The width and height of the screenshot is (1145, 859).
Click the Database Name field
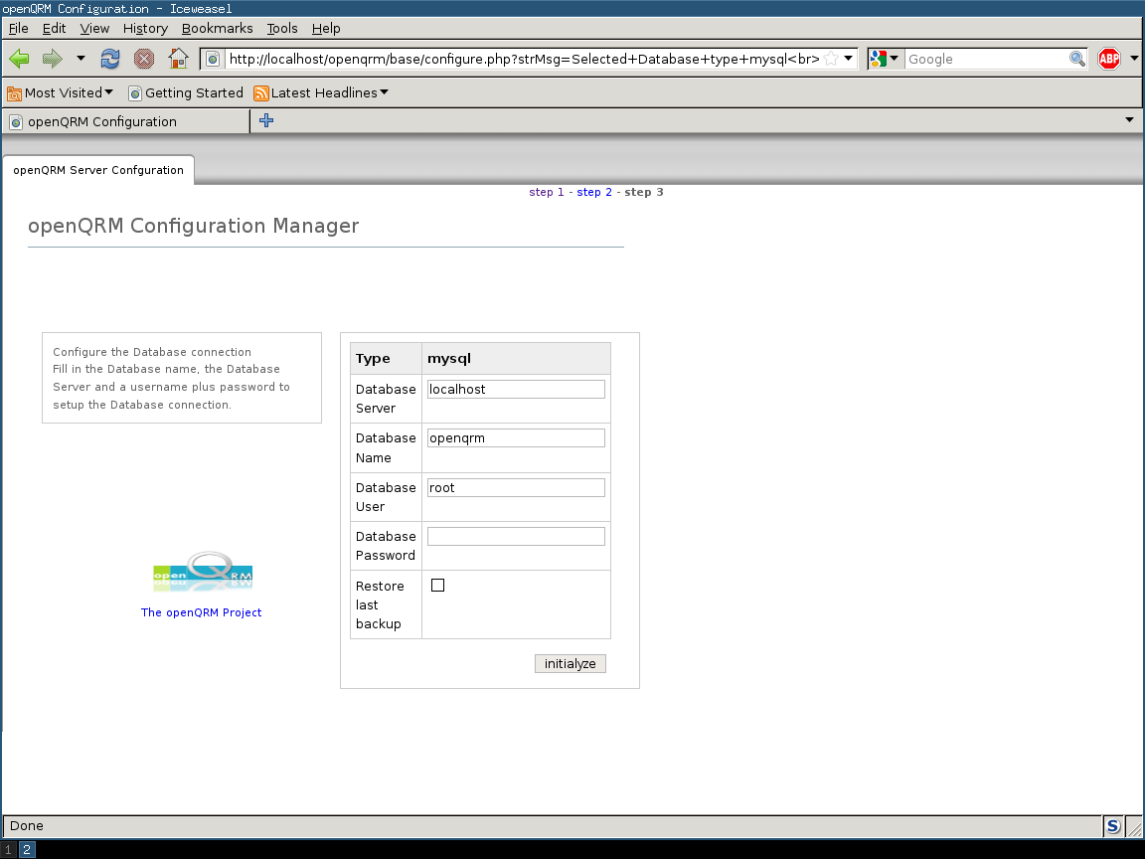coord(516,438)
